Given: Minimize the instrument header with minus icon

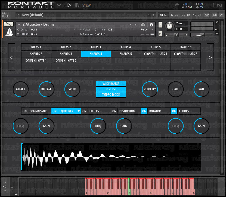Looking at the screenshot, I should [x=217, y=26].
